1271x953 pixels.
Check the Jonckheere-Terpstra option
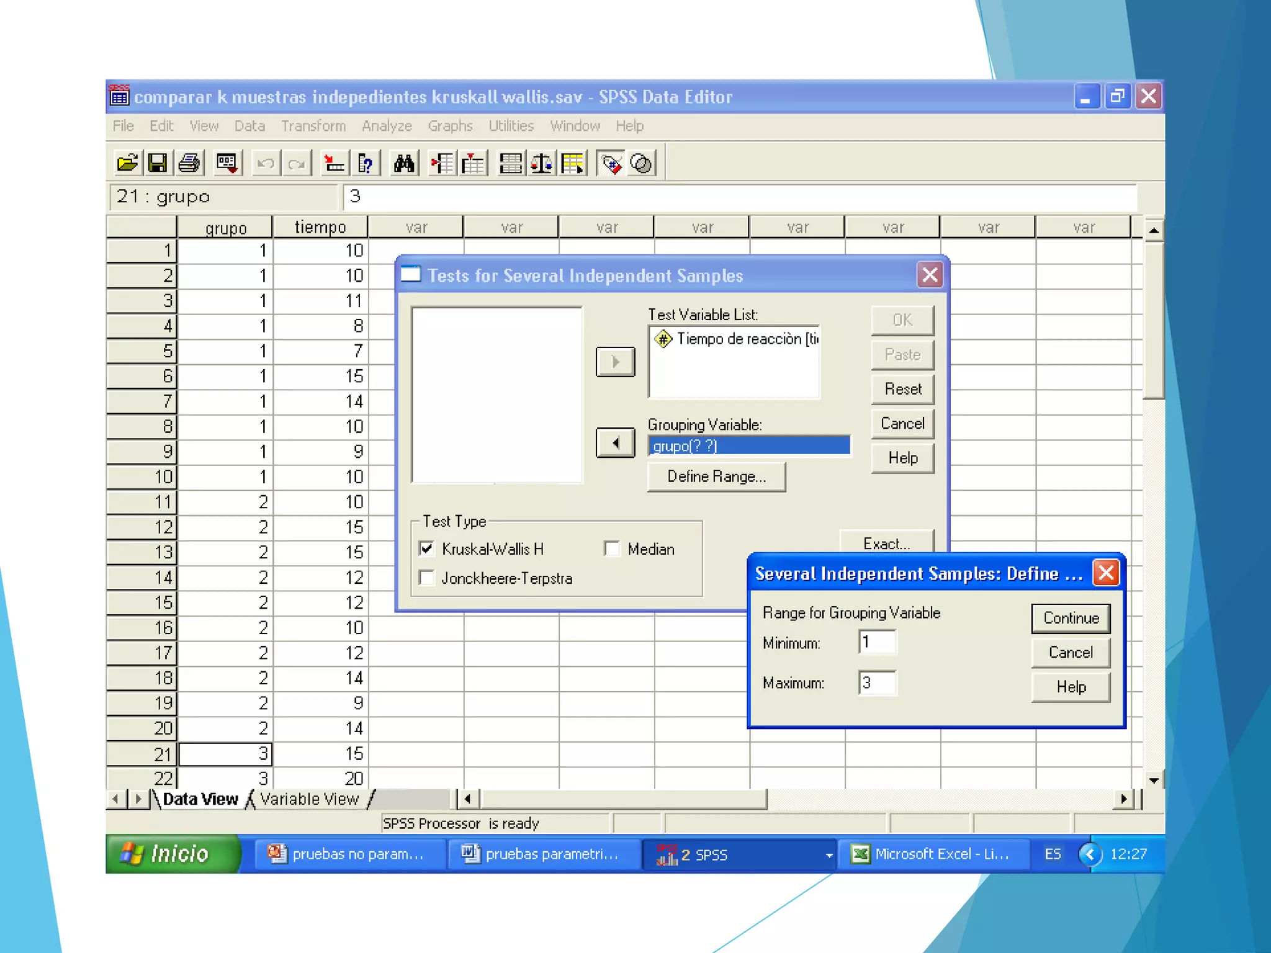[427, 578]
